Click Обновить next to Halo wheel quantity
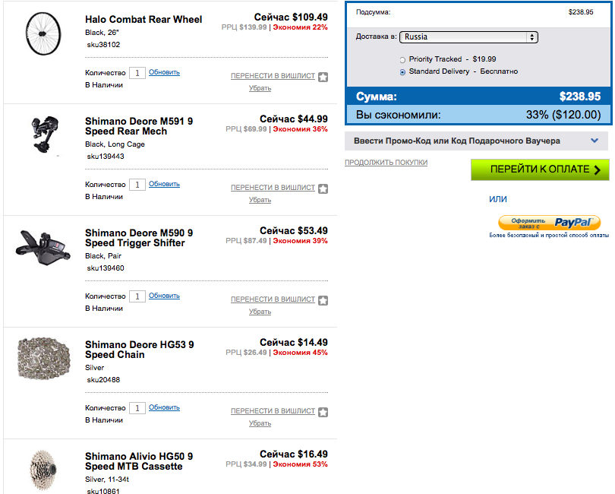Viewport: 615px width, 494px height. (164, 72)
